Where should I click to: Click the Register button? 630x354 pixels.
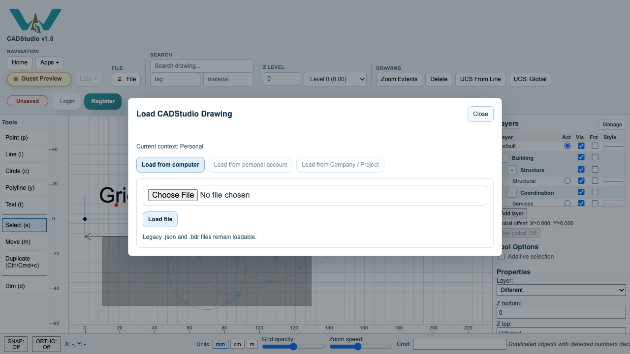point(103,101)
